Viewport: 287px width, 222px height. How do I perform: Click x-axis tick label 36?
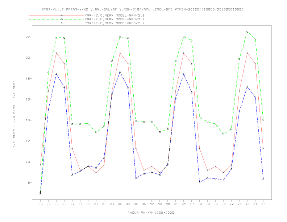coord(136,204)
